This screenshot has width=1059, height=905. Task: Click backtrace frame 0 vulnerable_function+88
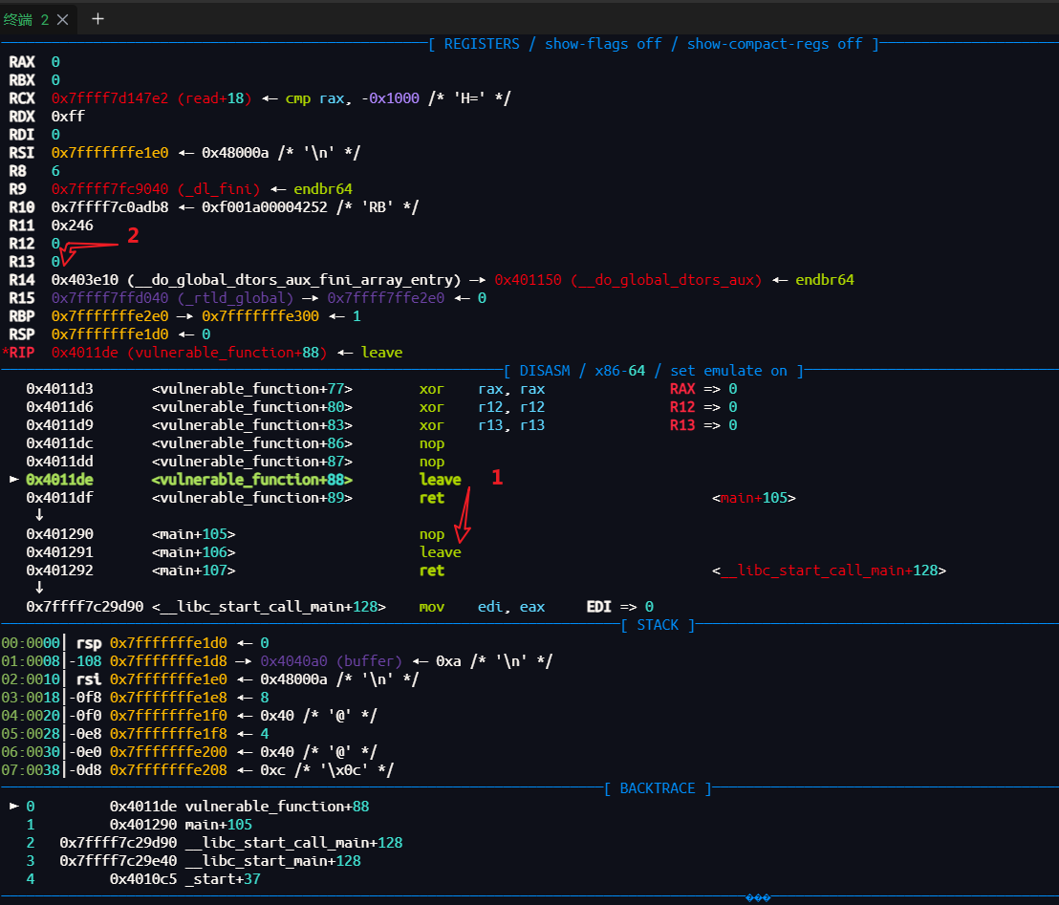pyautogui.click(x=277, y=808)
